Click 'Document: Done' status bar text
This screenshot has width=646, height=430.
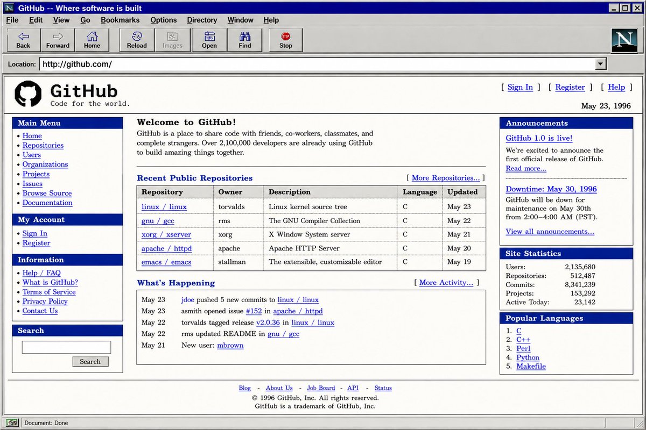[46, 423]
